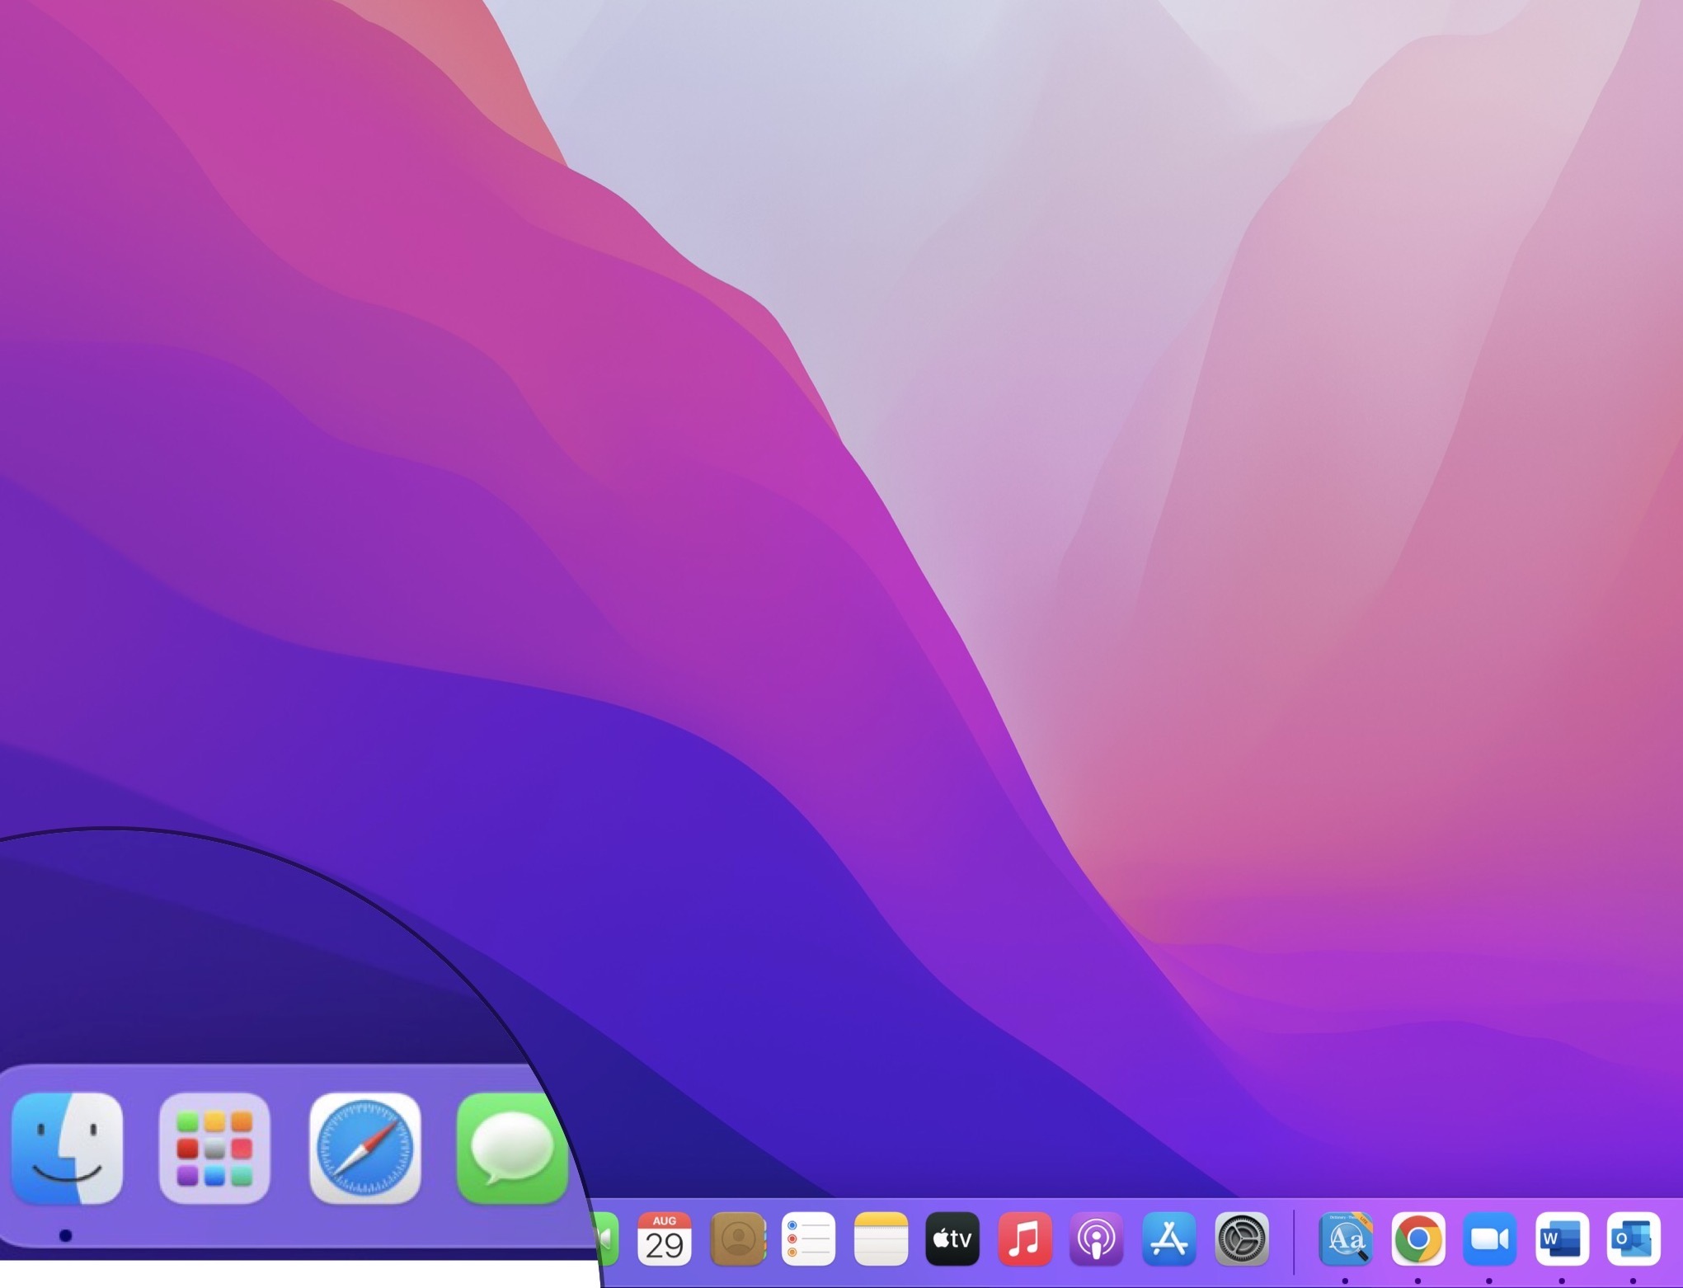Viewport: 1683px width, 1288px height.
Task: Open the yellow Notes app
Action: click(881, 1239)
